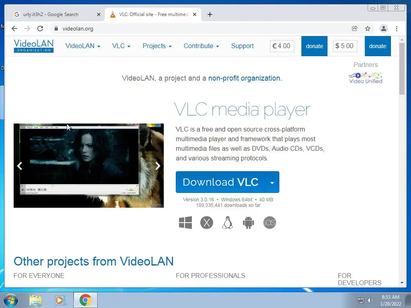
Task: Open the Windows Start menu
Action: [11, 300]
